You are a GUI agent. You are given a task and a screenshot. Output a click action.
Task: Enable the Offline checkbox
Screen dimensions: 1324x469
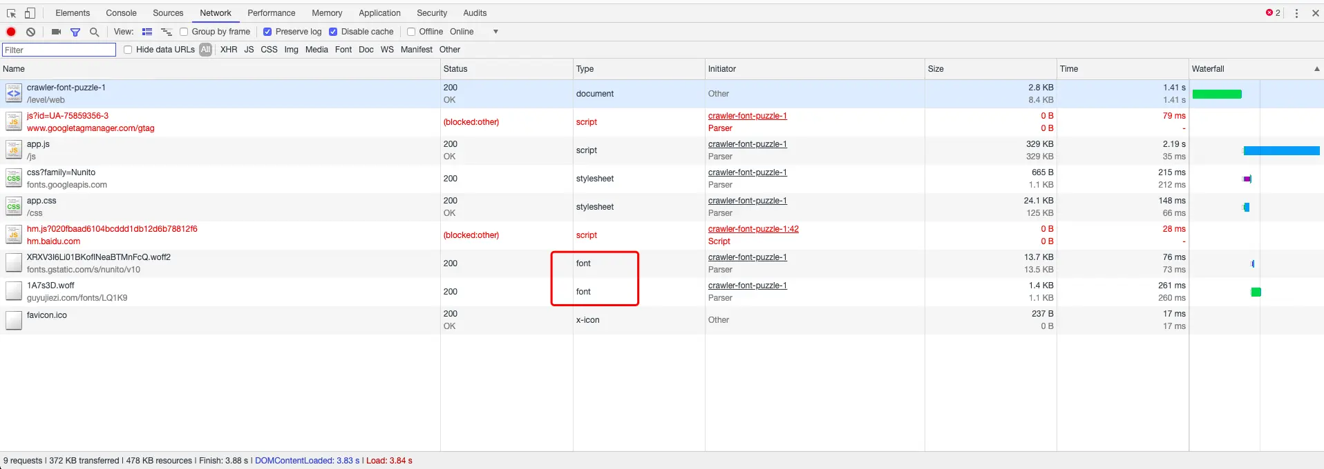411,32
